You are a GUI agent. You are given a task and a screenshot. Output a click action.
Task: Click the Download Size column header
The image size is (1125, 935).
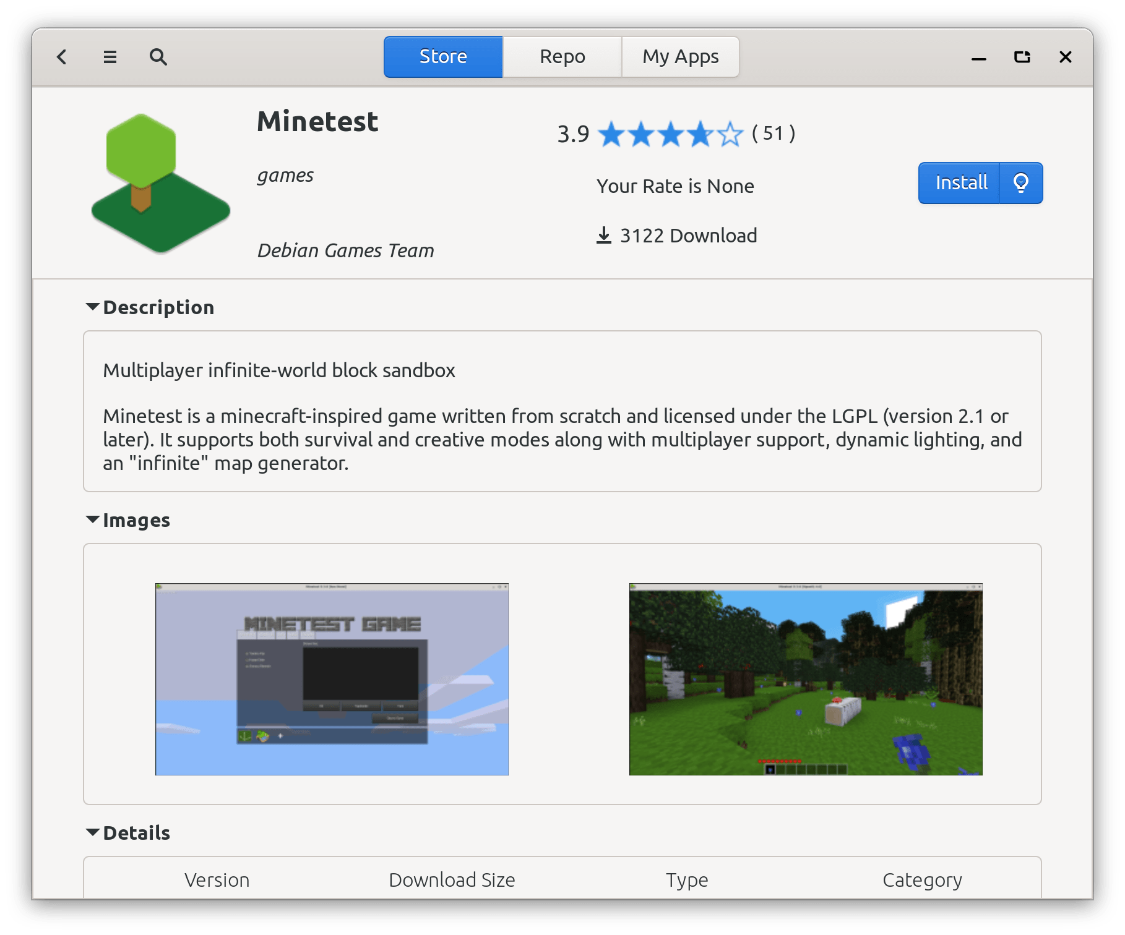452,879
